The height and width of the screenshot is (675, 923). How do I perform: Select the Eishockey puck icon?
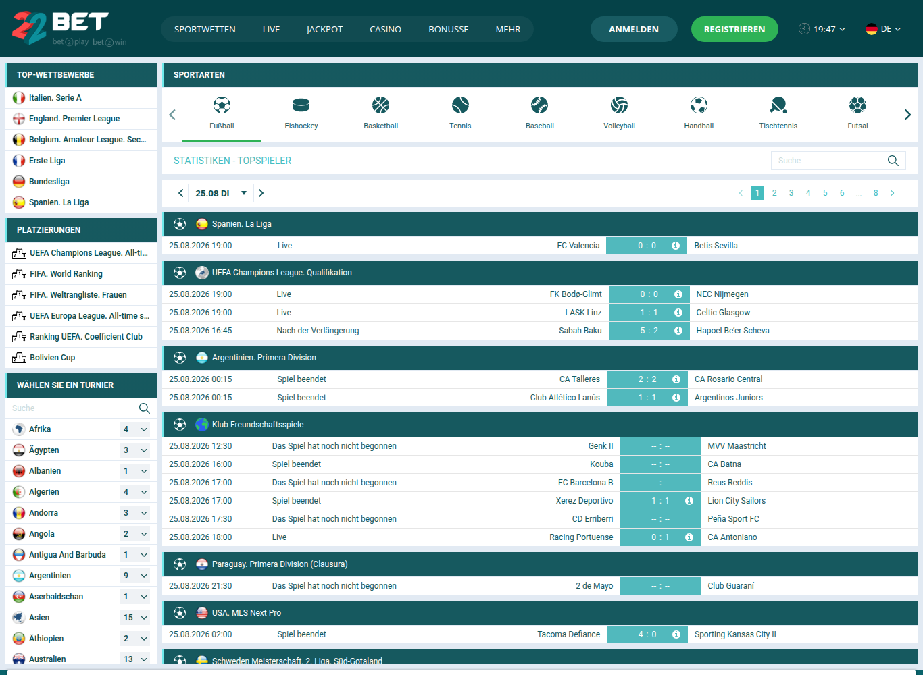[301, 105]
